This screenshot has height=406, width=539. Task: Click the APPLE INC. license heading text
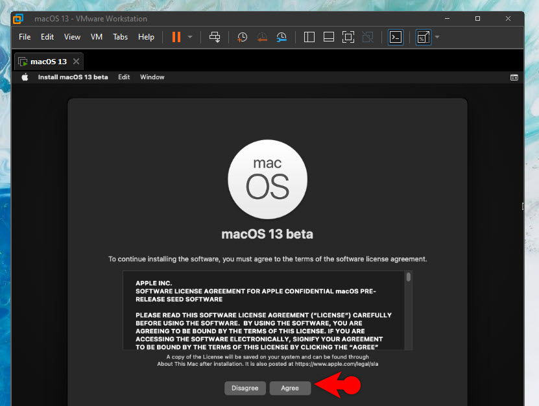[154, 283]
